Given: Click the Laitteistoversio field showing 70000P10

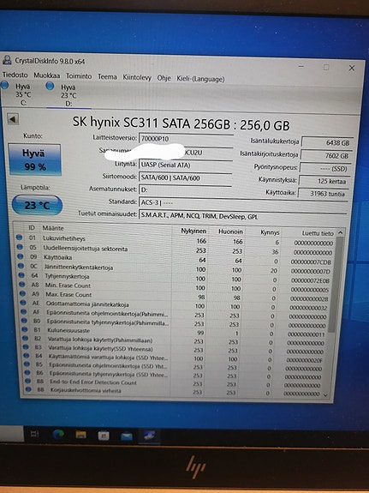Looking at the screenshot, I should (186, 139).
